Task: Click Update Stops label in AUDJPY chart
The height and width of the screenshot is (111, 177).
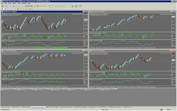Action: click(165, 14)
